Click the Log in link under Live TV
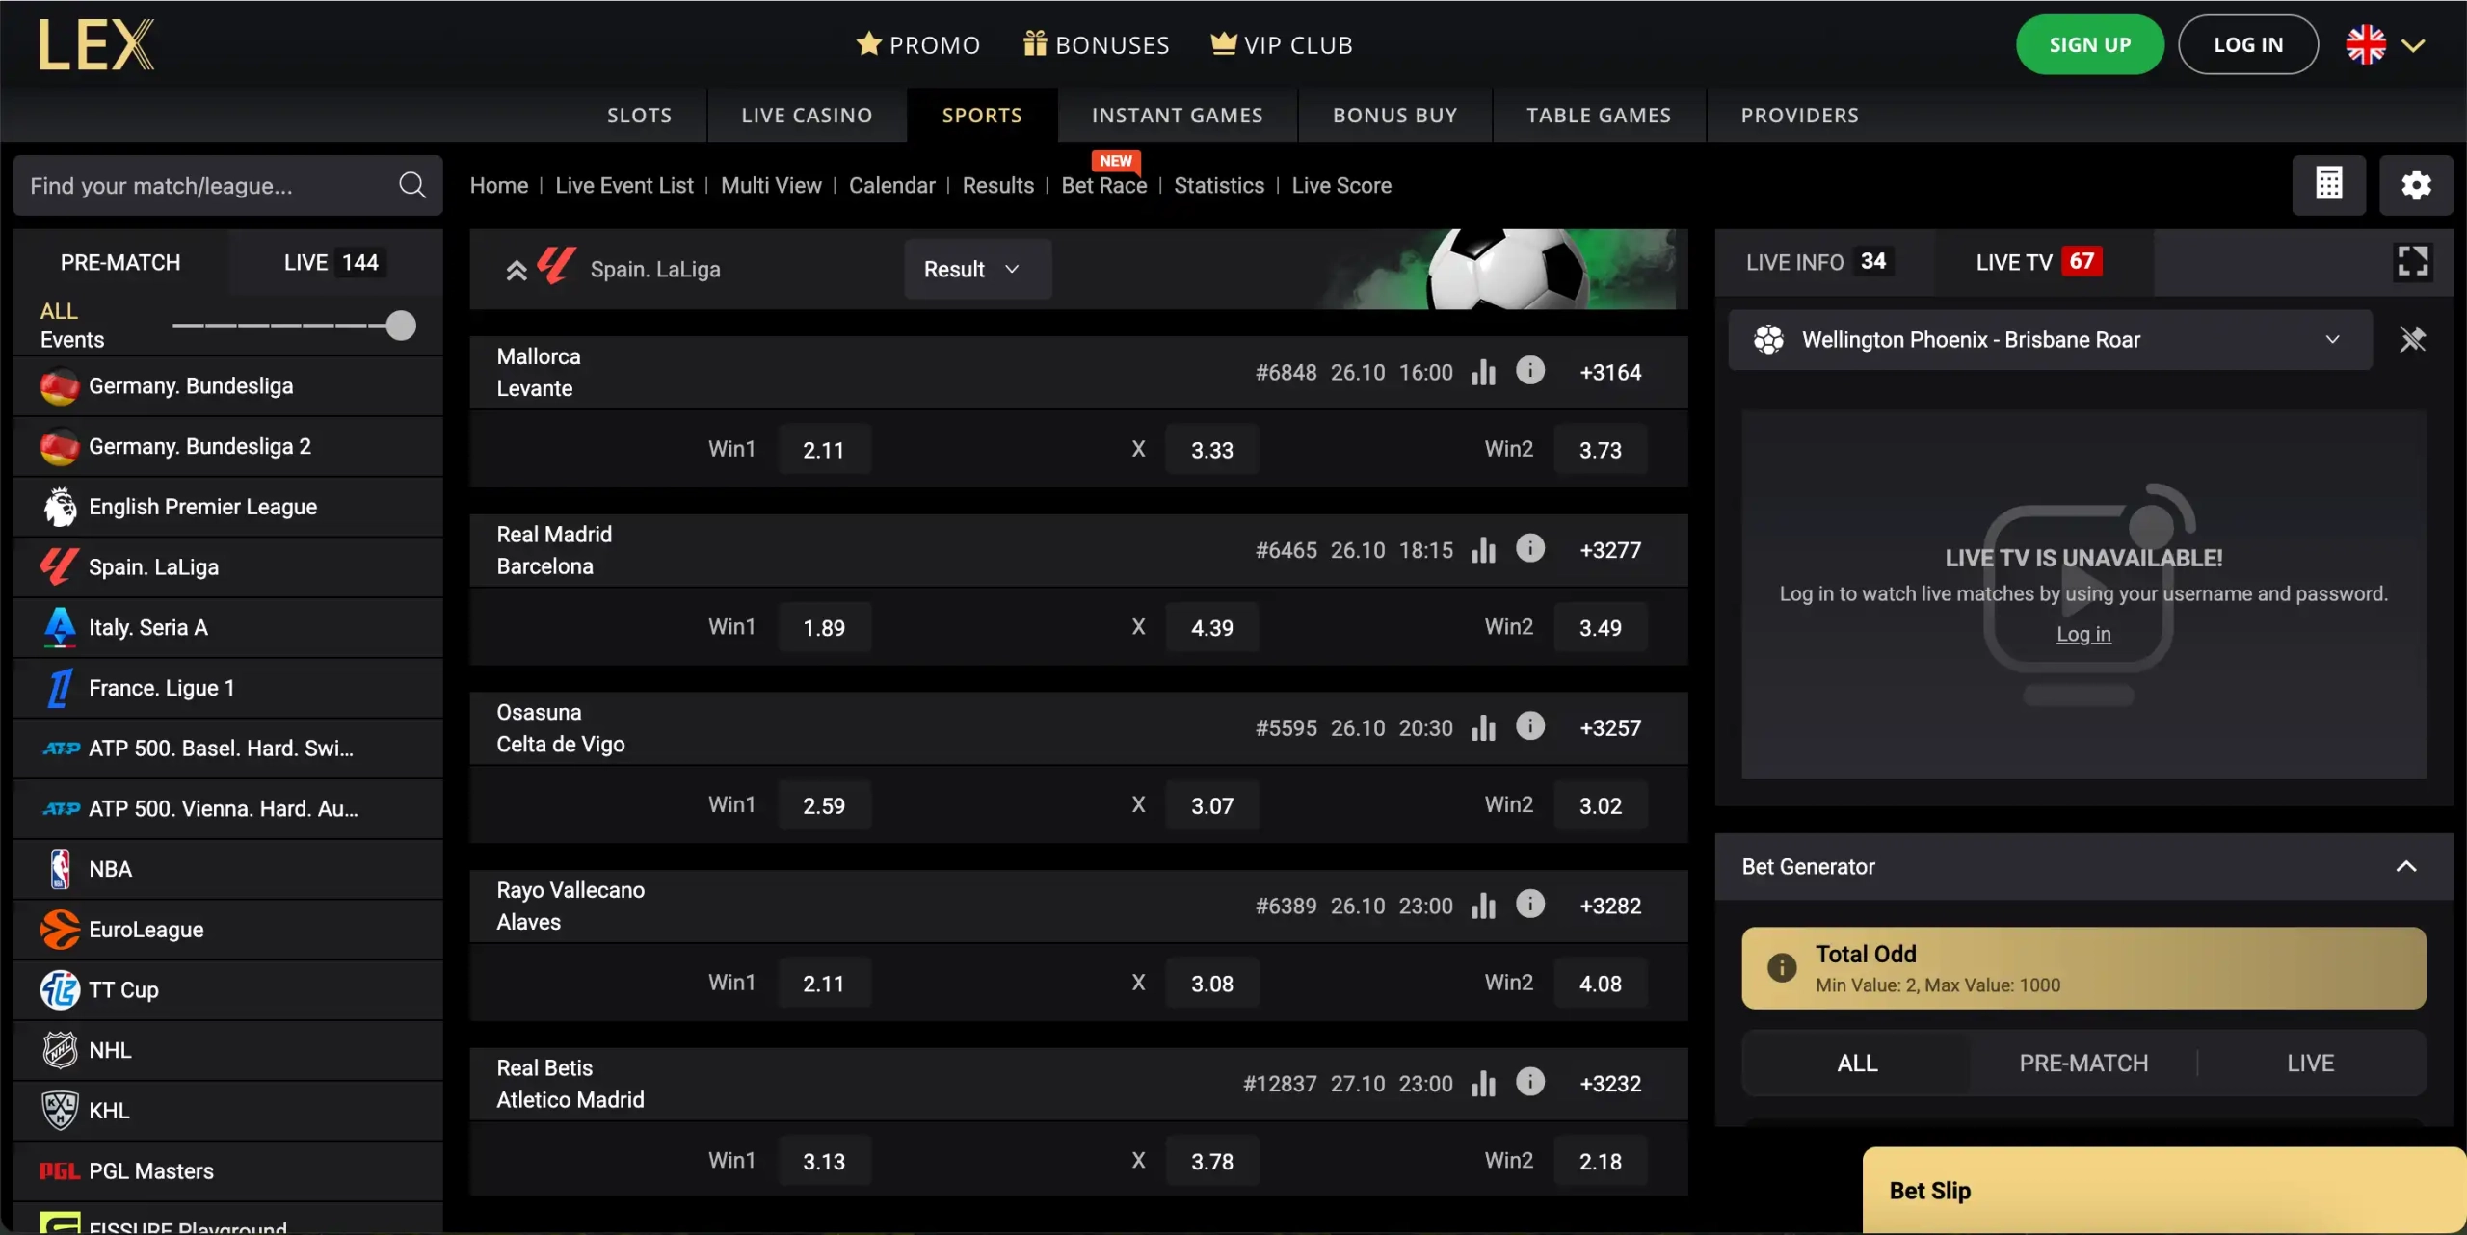The height and width of the screenshot is (1235, 2467). (x=2083, y=634)
